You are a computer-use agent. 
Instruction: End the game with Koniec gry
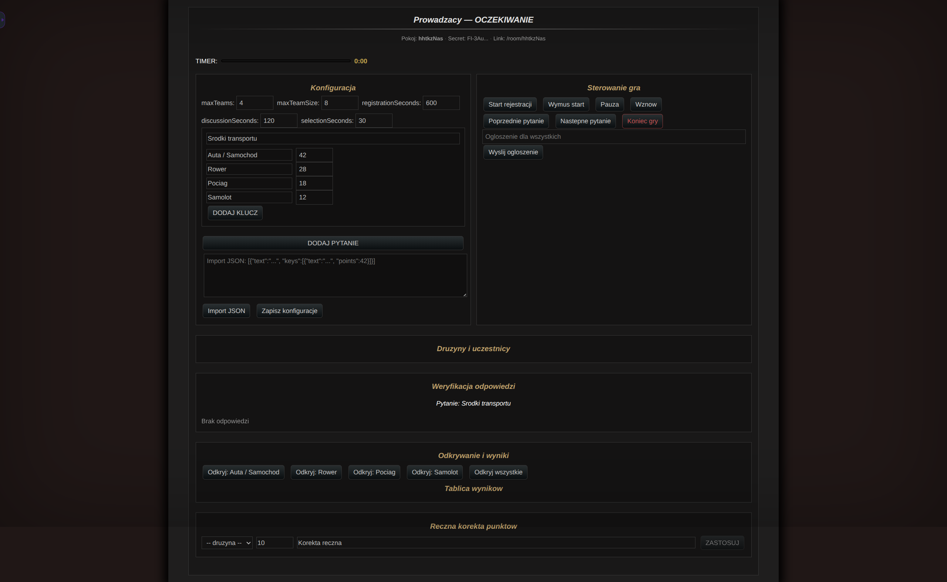(x=642, y=121)
